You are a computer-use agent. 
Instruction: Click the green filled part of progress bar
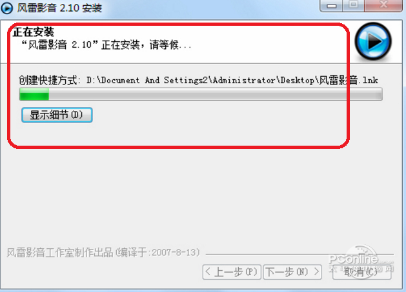click(34, 94)
